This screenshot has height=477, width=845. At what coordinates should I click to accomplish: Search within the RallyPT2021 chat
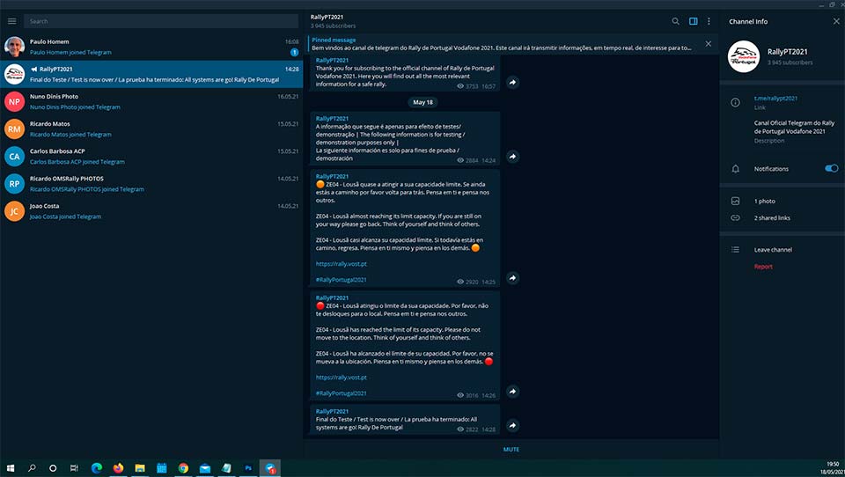click(675, 21)
